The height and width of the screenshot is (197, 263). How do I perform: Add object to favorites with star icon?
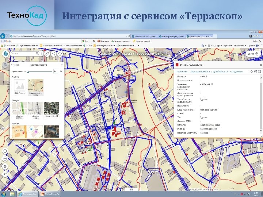coord(252,72)
